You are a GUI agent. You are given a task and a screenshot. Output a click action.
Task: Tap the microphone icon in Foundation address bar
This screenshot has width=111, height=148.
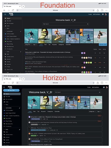(94, 10)
